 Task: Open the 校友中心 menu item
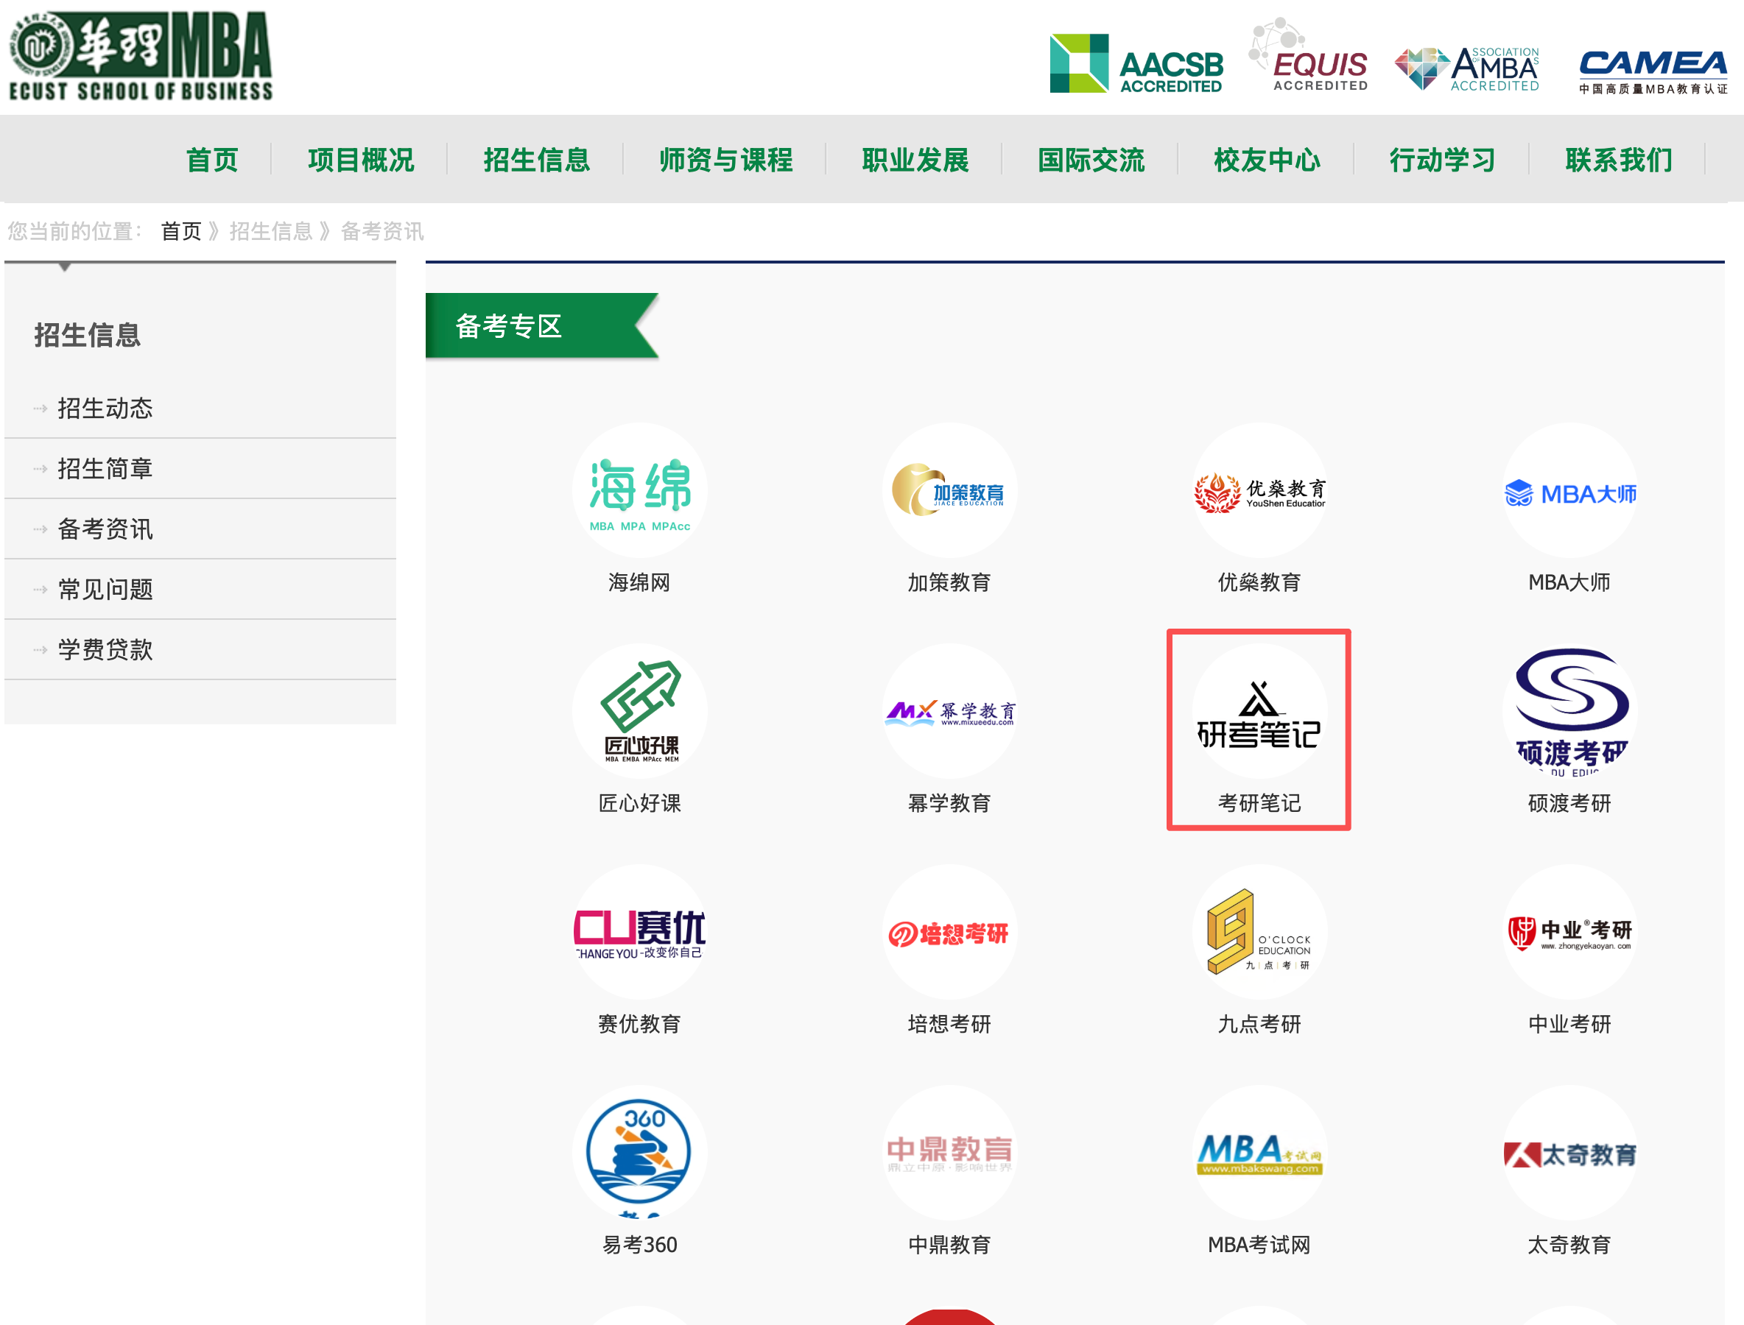click(1267, 160)
